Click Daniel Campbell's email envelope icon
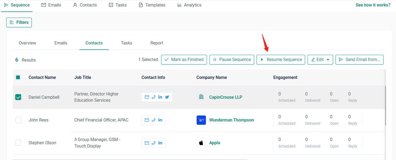396x160 pixels. 147,97
